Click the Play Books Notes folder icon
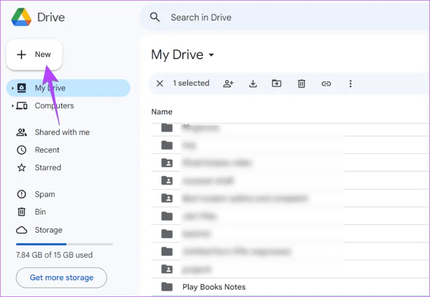 [167, 287]
